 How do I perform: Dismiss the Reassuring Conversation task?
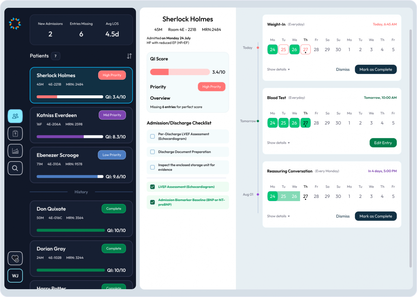click(343, 216)
